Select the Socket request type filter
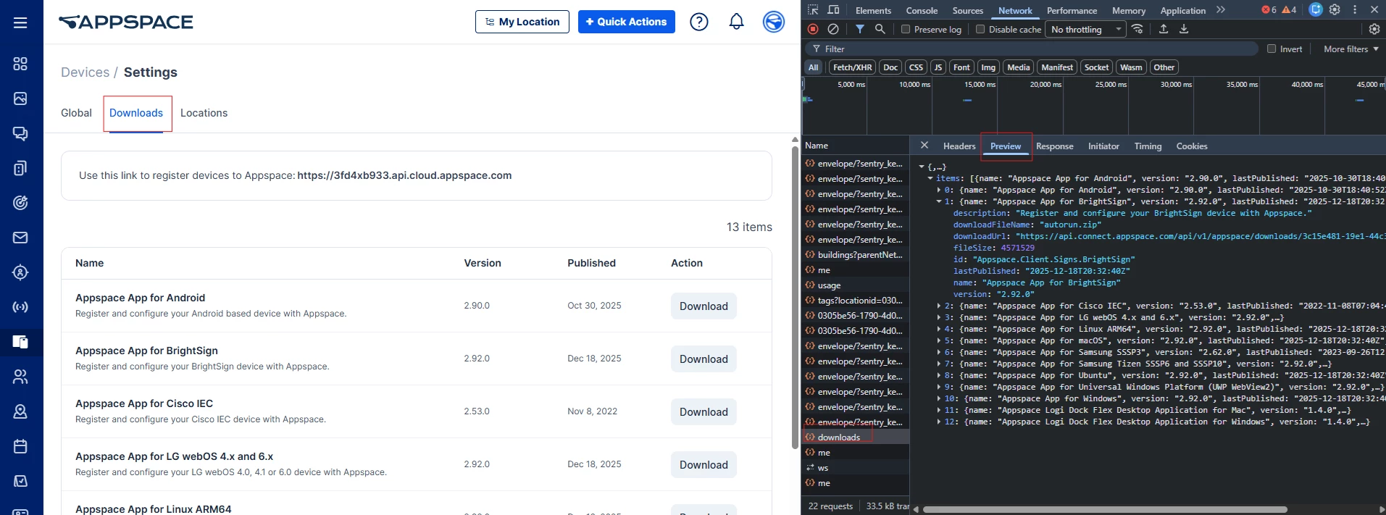This screenshot has height=515, width=1386. click(x=1096, y=67)
